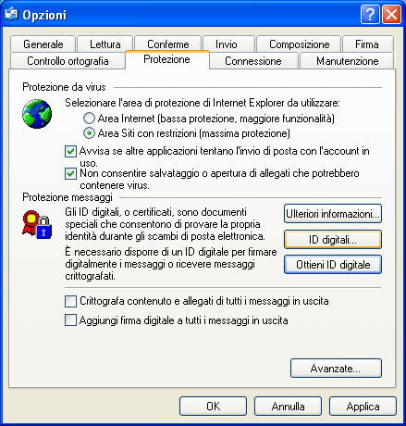Go to the Firma tab
406x426 pixels.
click(x=367, y=44)
